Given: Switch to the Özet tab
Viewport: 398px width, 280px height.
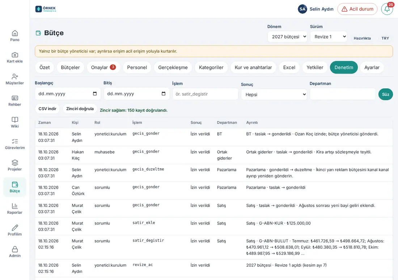Looking at the screenshot, I should [x=45, y=67].
